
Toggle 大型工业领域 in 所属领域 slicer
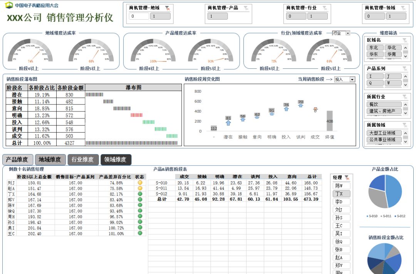(x=384, y=133)
